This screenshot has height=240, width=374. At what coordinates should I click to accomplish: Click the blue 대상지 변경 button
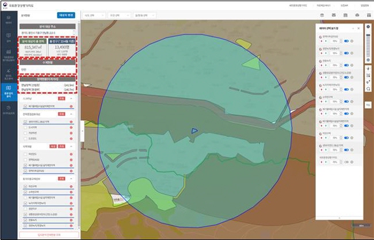tap(66, 16)
